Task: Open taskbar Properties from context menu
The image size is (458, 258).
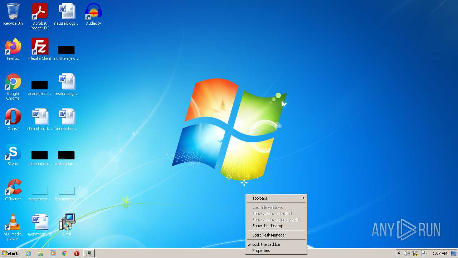Action: pyautogui.click(x=276, y=250)
